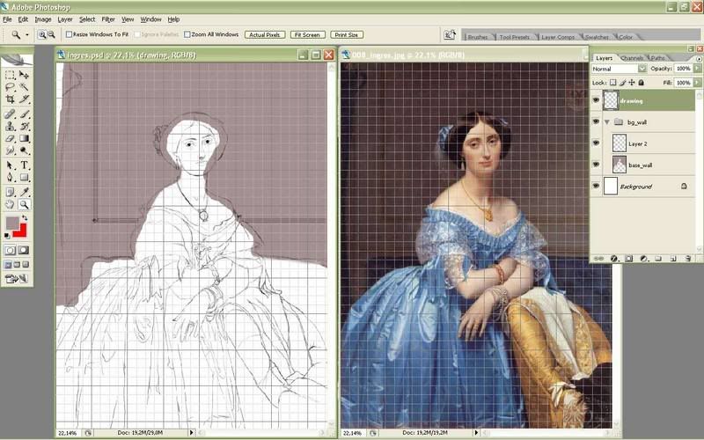
Task: Choose the Magic Wand tool
Action: 25,88
